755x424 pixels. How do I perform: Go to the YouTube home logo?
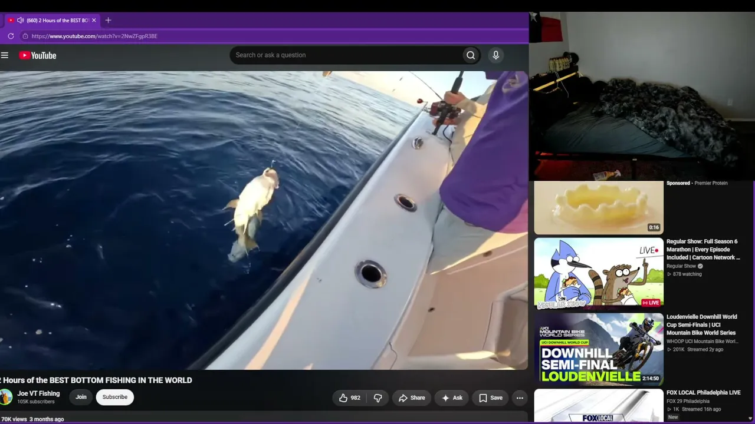tap(38, 55)
